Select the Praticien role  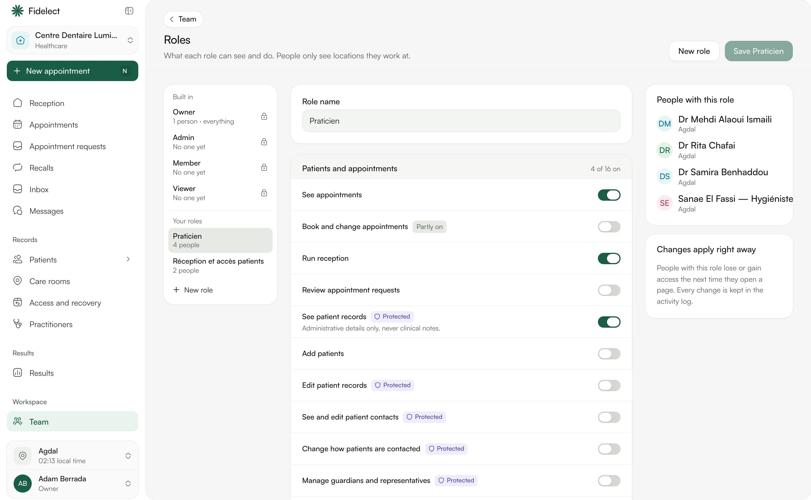[220, 240]
